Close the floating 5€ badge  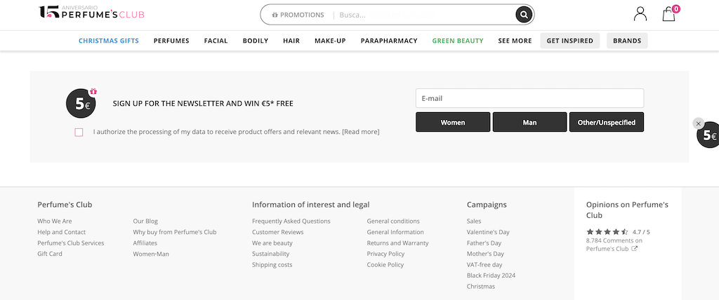698,123
